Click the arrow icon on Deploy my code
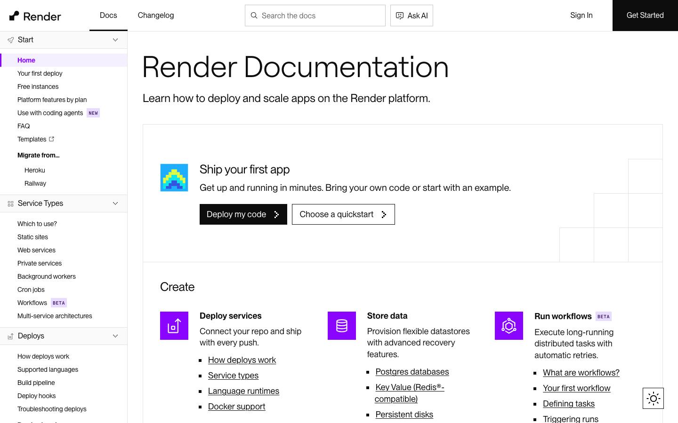The height and width of the screenshot is (423, 678). (277, 214)
